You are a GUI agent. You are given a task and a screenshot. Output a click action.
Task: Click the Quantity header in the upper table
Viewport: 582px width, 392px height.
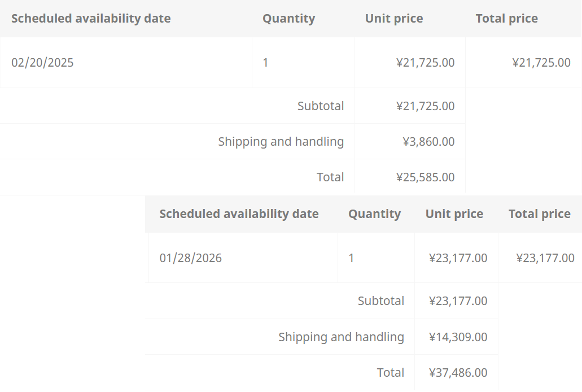(288, 19)
